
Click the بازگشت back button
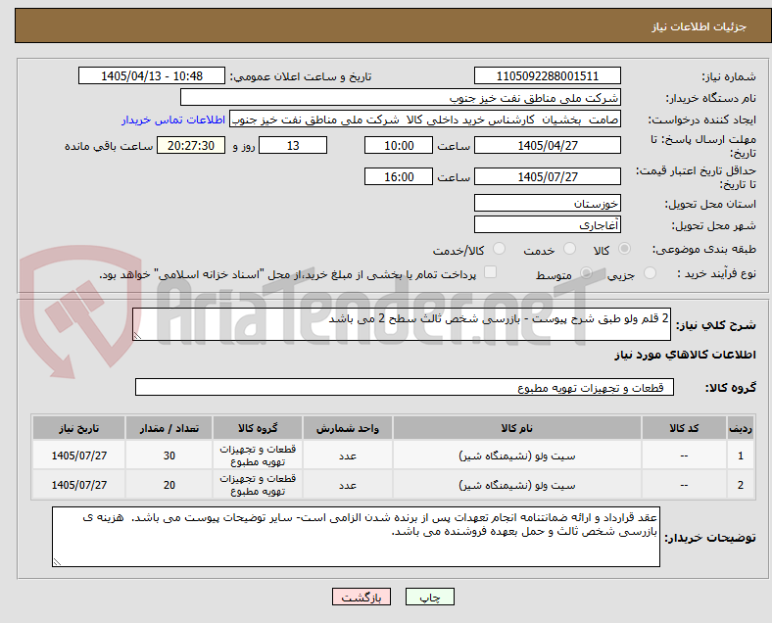coord(362,597)
